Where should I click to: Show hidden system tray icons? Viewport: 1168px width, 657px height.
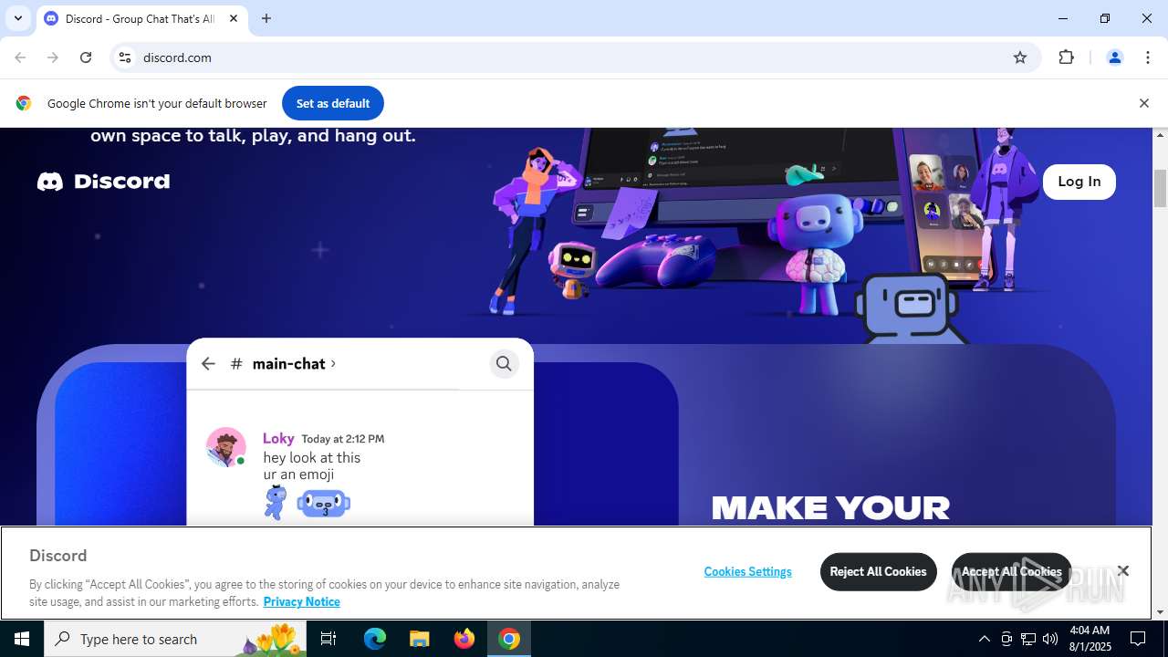[x=984, y=639]
